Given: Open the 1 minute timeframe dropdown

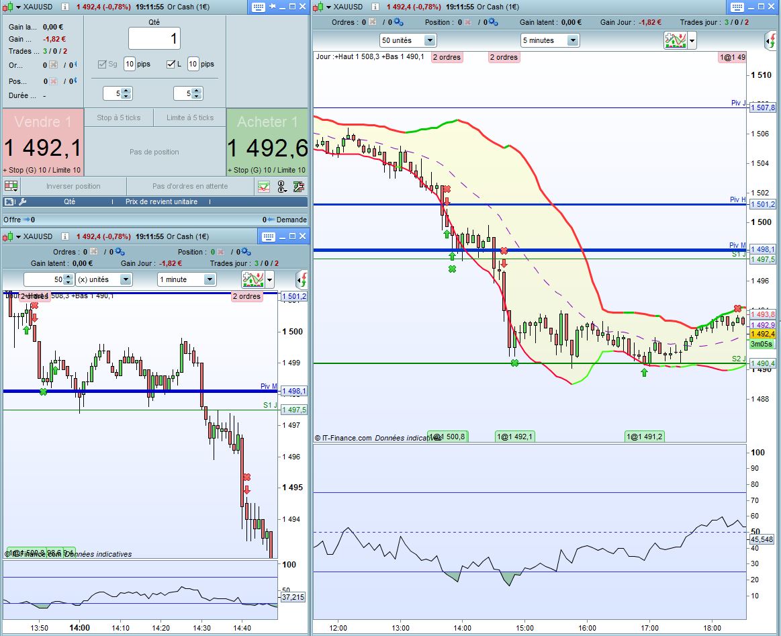Looking at the screenshot, I should [x=186, y=279].
